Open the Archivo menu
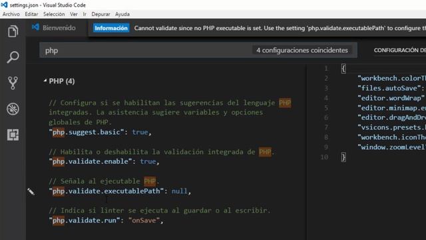 click(x=11, y=14)
